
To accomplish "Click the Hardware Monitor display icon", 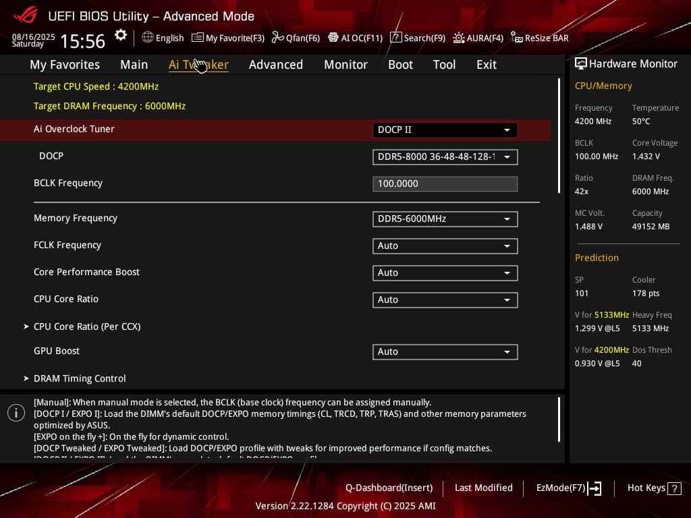I will click(581, 63).
